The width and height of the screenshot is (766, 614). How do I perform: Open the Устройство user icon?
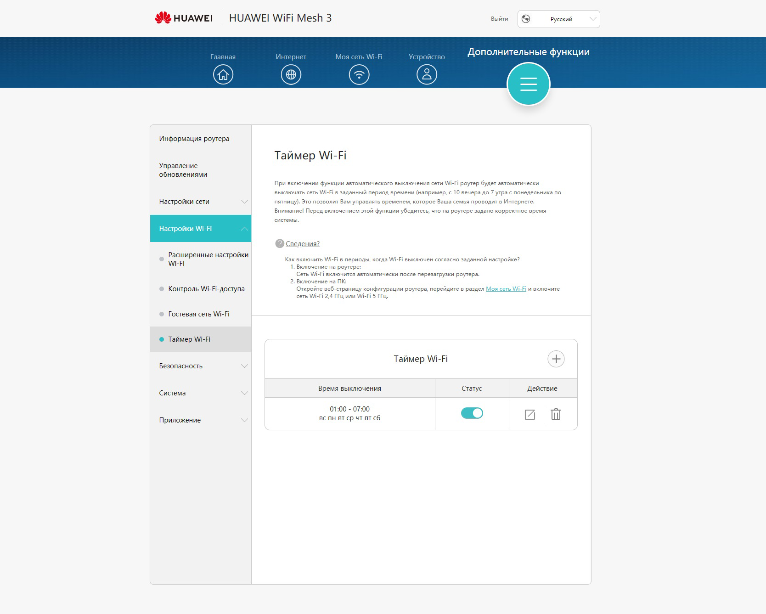427,74
